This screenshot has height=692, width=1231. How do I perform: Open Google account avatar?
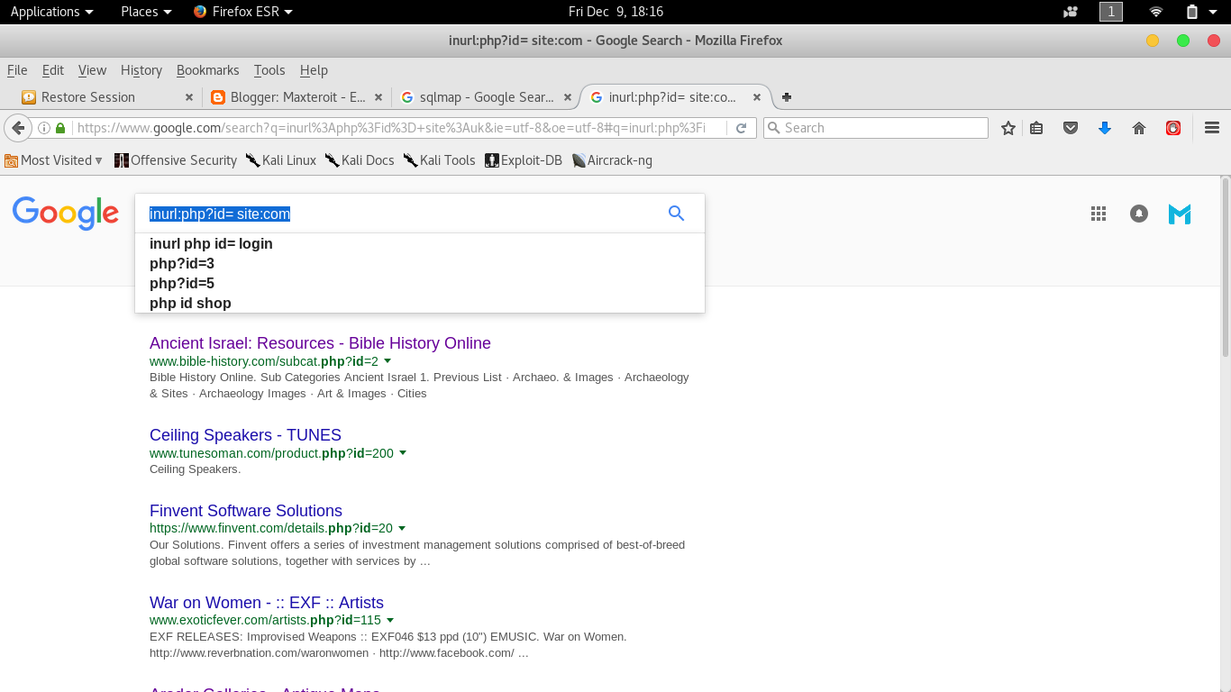(1180, 214)
